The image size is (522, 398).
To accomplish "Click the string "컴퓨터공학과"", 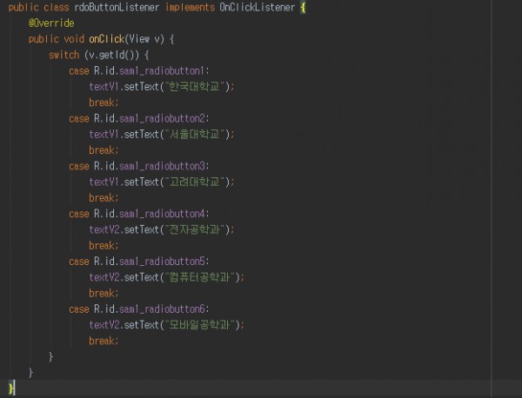I will pos(200,277).
